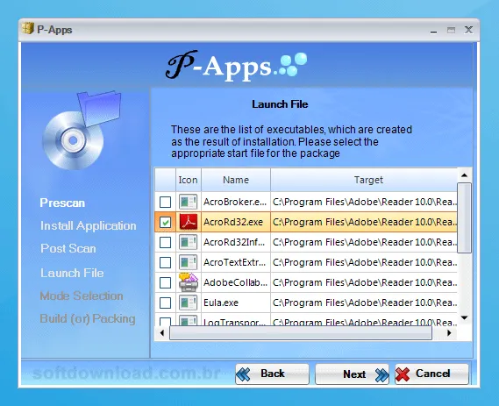Screen dimensions: 499x406
Task: Select the Launch File step
Action: point(72,273)
